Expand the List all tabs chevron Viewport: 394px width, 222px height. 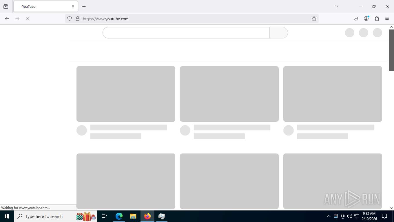tap(337, 6)
